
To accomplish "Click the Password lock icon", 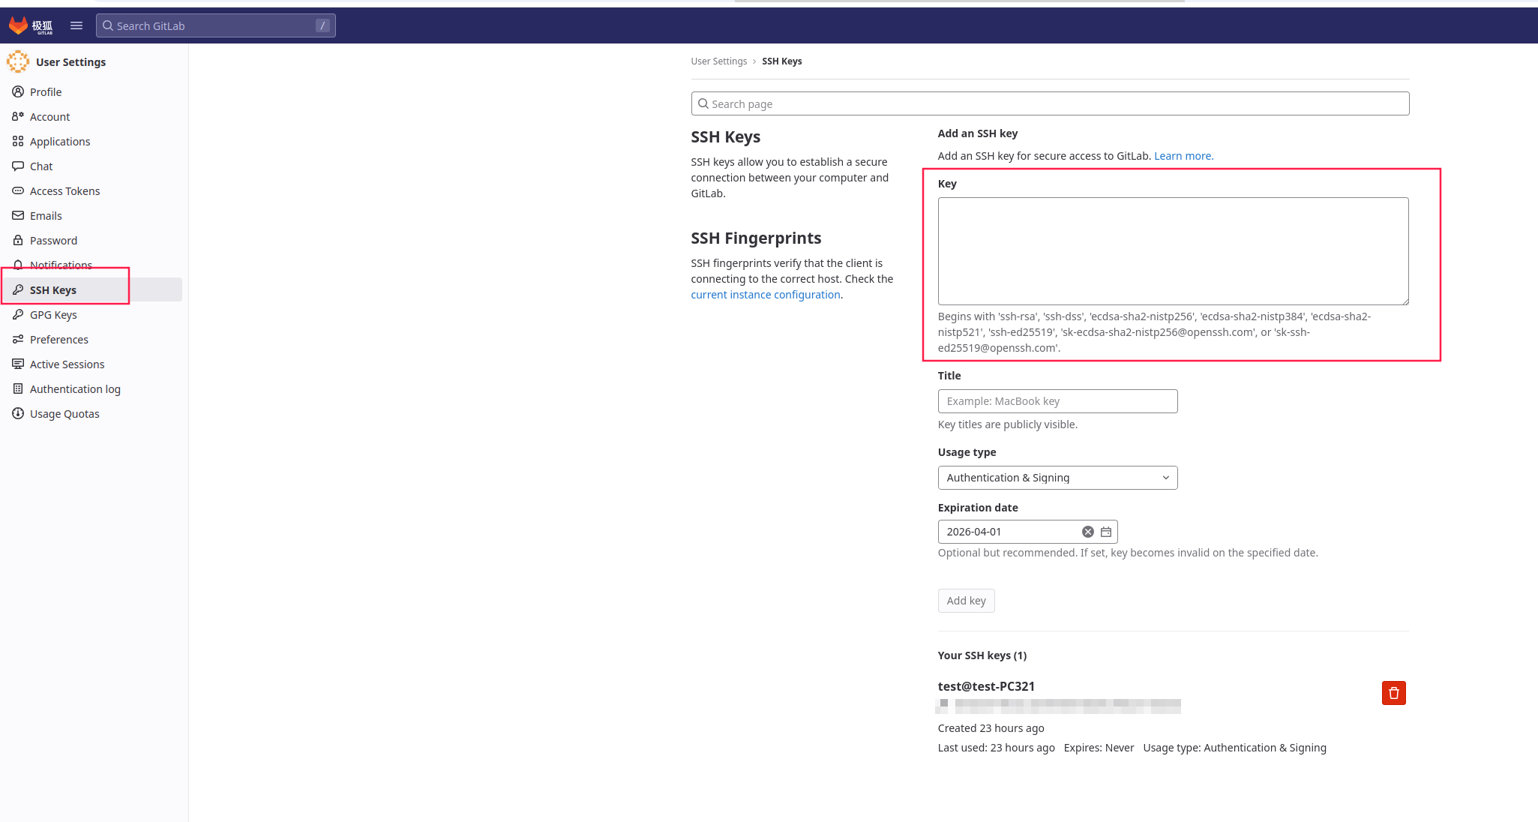I will [18, 240].
